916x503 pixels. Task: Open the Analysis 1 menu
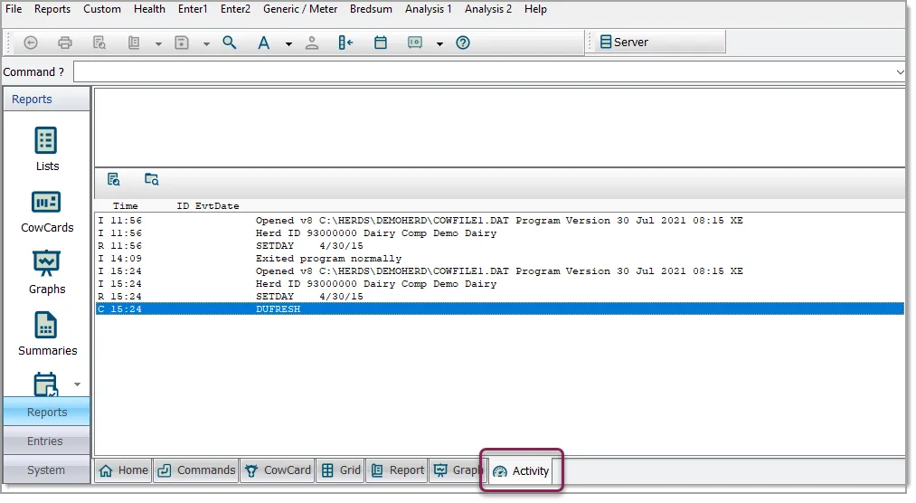pos(429,9)
